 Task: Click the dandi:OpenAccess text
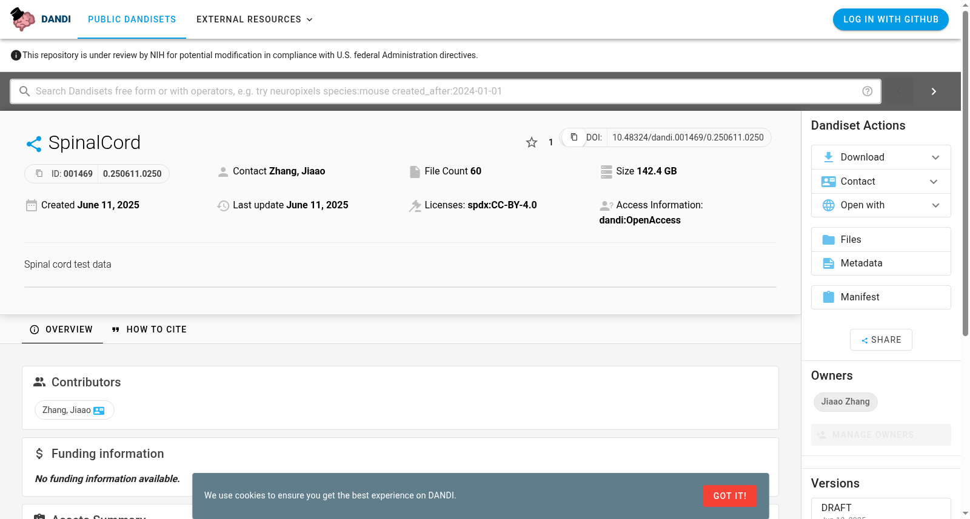(640, 220)
